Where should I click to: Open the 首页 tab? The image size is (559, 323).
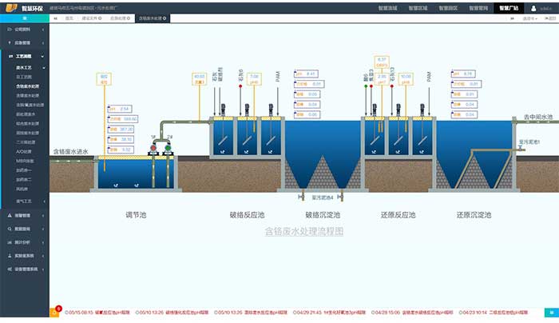click(x=69, y=17)
